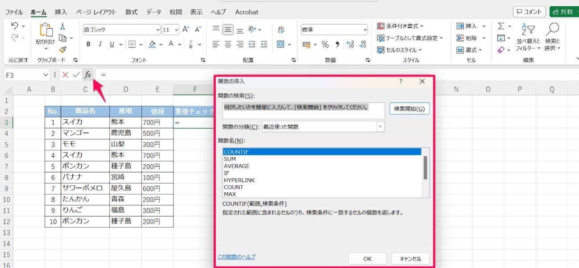Click the Increase Decimal icon
Image resolution: width=579 pixels, height=268 pixels.
click(x=351, y=45)
